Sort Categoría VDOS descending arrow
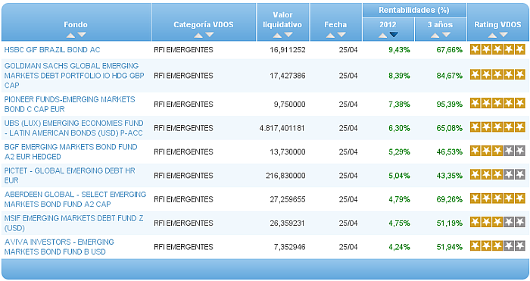 [x=210, y=35]
